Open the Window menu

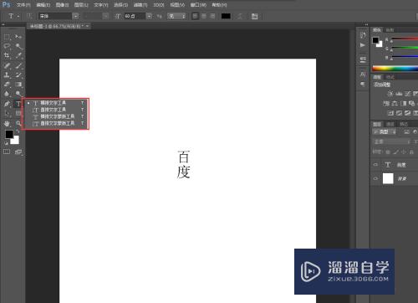pos(198,5)
